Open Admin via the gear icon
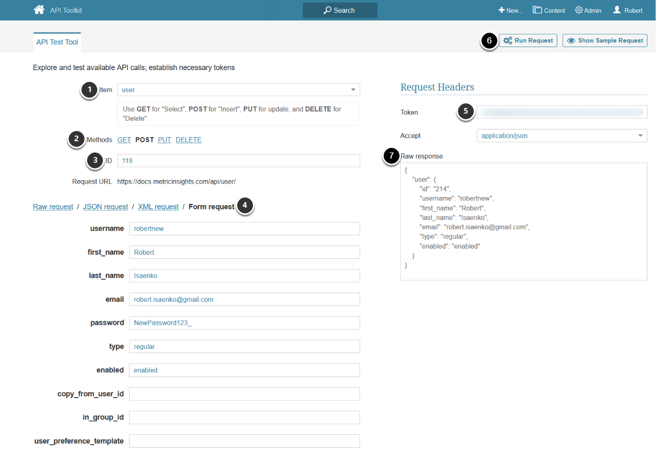 coord(579,10)
